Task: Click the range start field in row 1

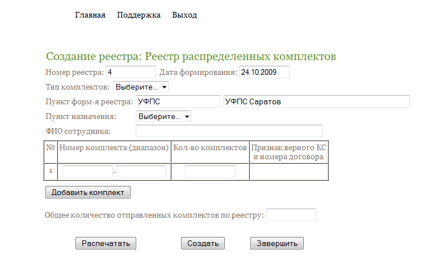Action: point(87,172)
